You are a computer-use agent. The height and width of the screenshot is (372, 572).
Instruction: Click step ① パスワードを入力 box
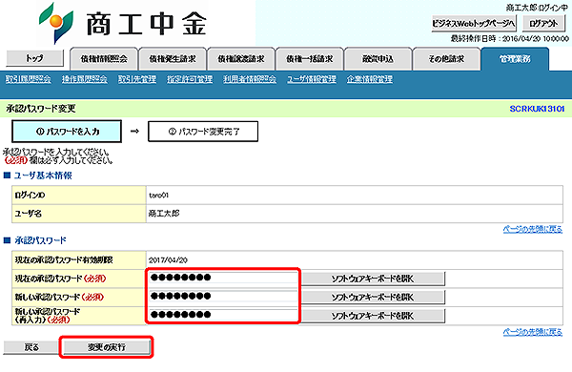point(67,132)
